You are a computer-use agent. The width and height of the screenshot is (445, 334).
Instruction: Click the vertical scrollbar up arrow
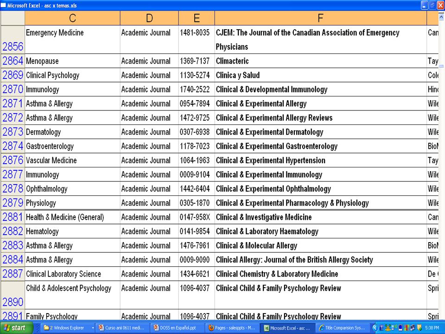pos(441,17)
